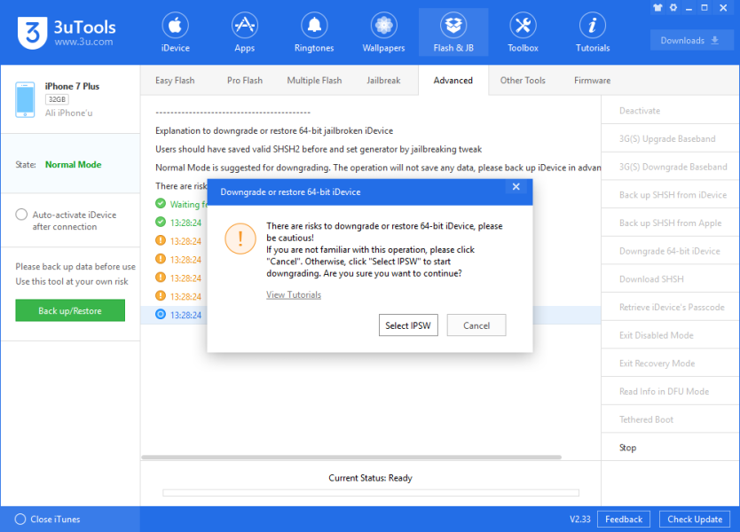The height and width of the screenshot is (532, 740).
Task: Open the Downloads button
Action: click(x=689, y=40)
